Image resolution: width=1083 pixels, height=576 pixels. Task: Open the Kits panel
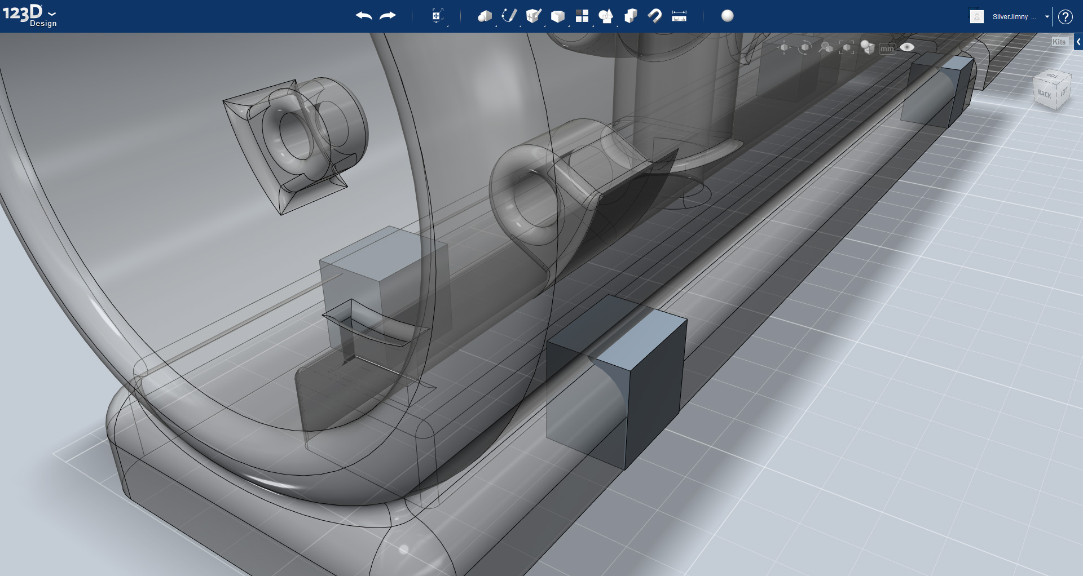[x=1059, y=42]
